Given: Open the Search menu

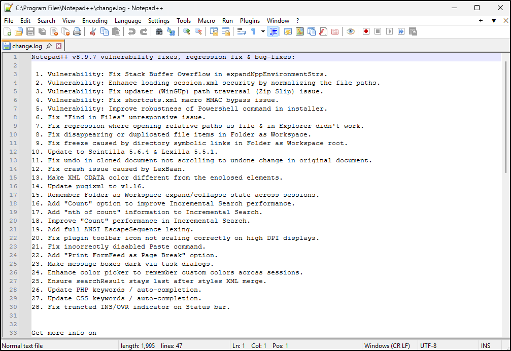Looking at the screenshot, I should (46, 20).
